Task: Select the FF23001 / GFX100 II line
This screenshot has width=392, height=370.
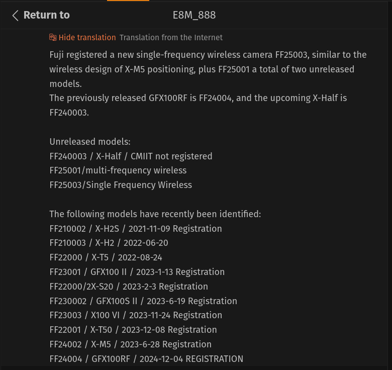Action: [137, 272]
